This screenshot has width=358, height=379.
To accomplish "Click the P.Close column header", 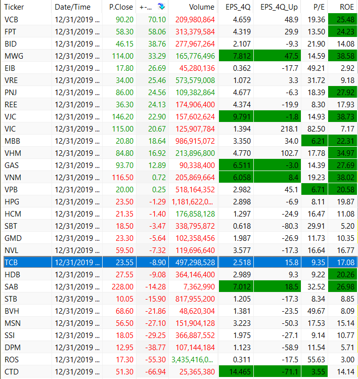I will tap(120, 7).
